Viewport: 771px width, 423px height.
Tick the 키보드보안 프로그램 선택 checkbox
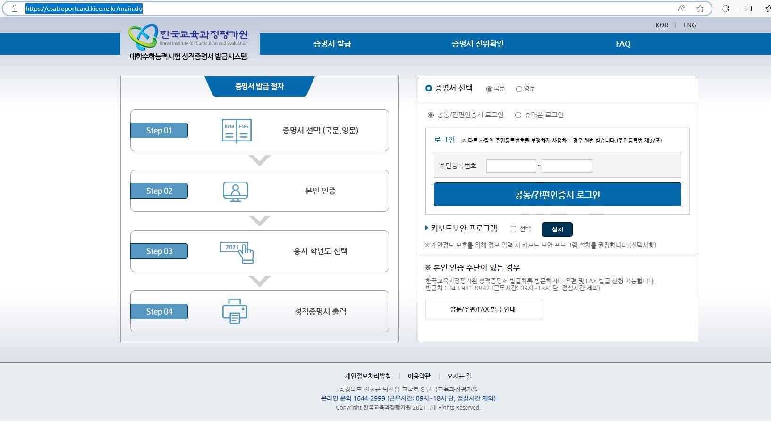[x=513, y=229]
